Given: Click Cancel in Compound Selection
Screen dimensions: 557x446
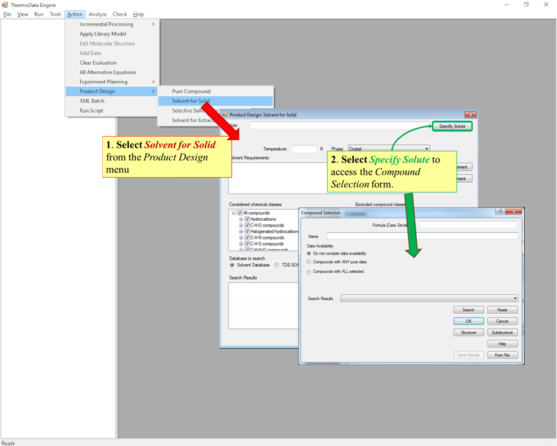Looking at the screenshot, I should click(x=502, y=321).
